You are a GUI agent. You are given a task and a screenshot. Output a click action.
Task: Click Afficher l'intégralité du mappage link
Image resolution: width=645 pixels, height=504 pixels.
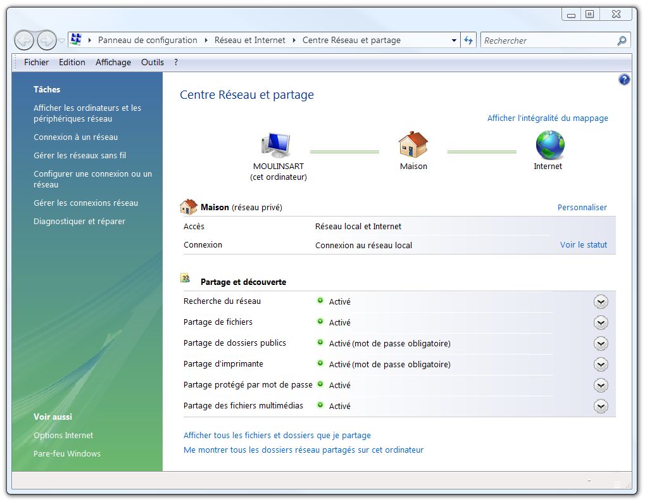pyautogui.click(x=548, y=118)
